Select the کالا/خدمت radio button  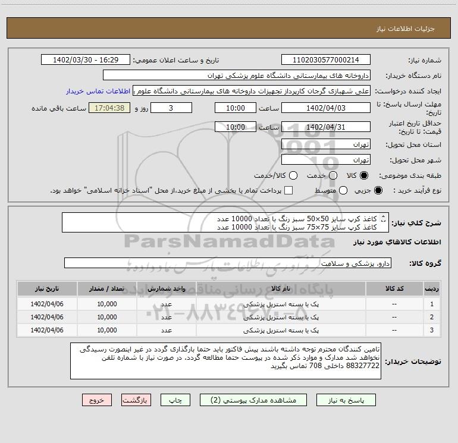[x=293, y=175]
